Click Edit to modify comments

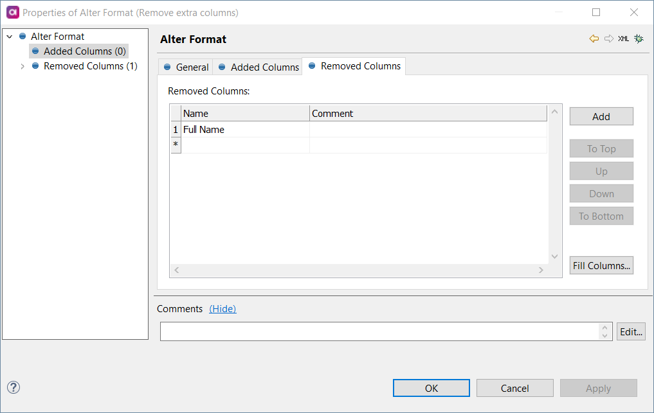pyautogui.click(x=631, y=331)
